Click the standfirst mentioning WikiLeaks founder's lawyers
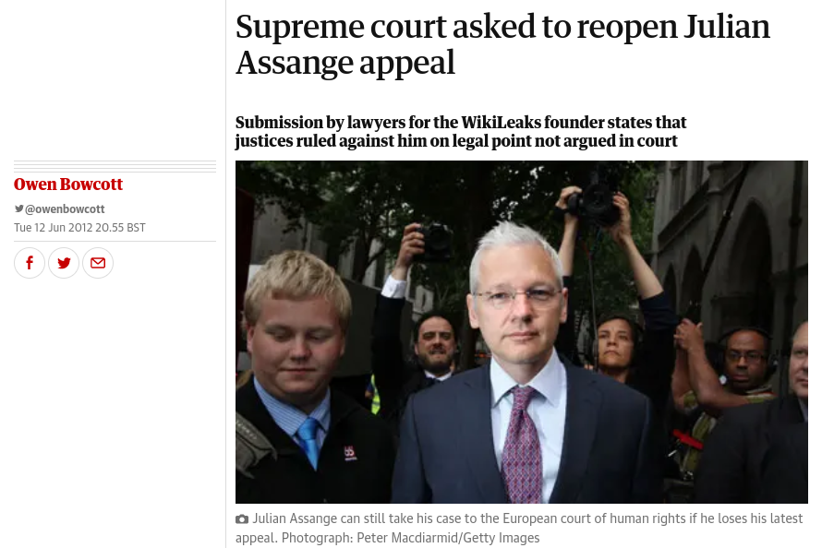Image resolution: width=822 pixels, height=548 pixels. (460, 131)
